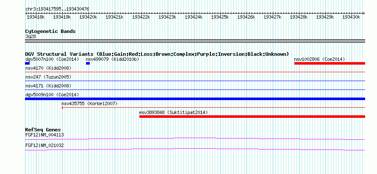Click nsv4170 (Kidd2008) label

pyautogui.click(x=48, y=68)
